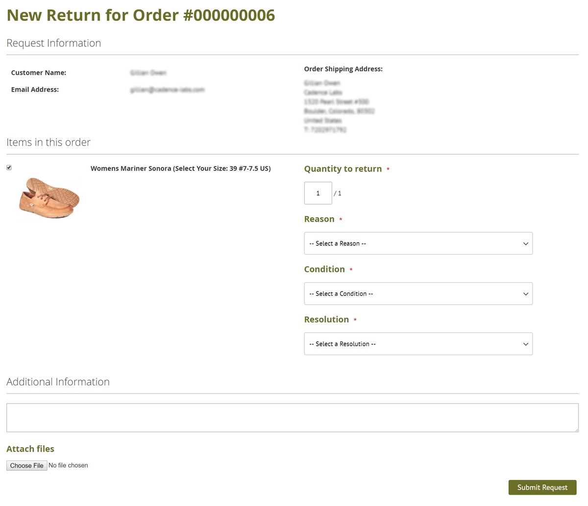This screenshot has height=506, width=588.
Task: Click the Condition field label
Action: [324, 269]
